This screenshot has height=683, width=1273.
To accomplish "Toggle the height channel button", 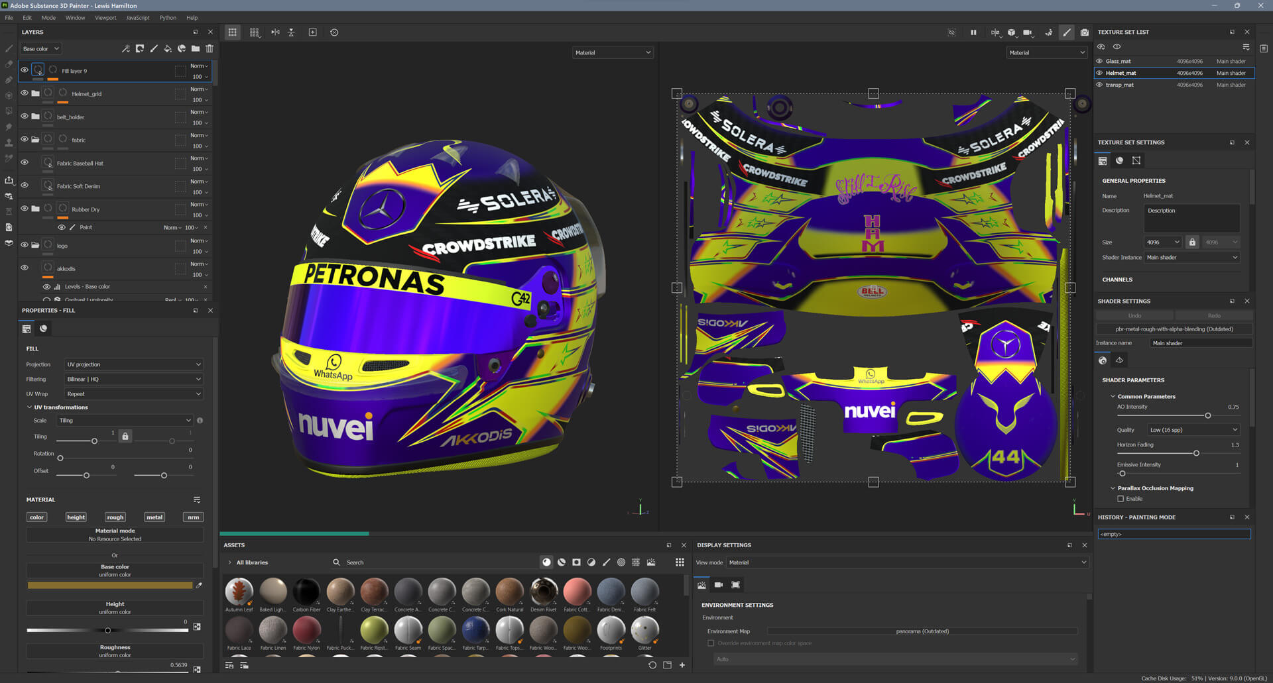I will [76, 517].
